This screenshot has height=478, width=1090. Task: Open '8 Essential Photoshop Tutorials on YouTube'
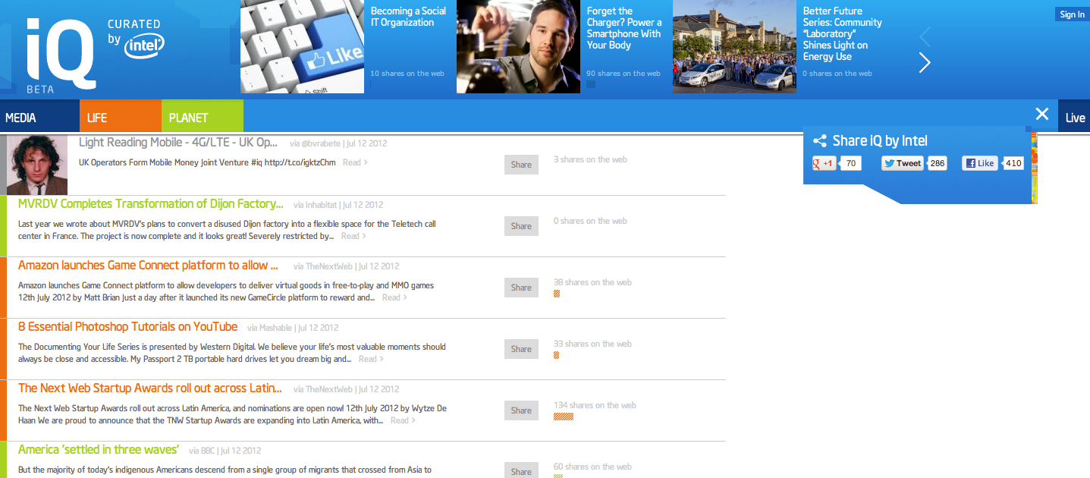pos(127,326)
